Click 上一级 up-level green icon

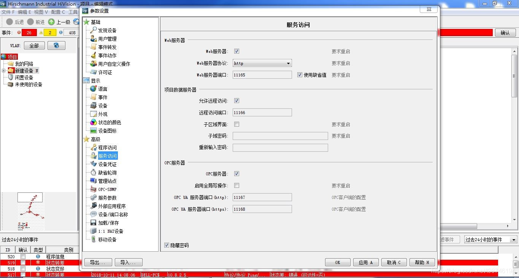click(x=51, y=22)
